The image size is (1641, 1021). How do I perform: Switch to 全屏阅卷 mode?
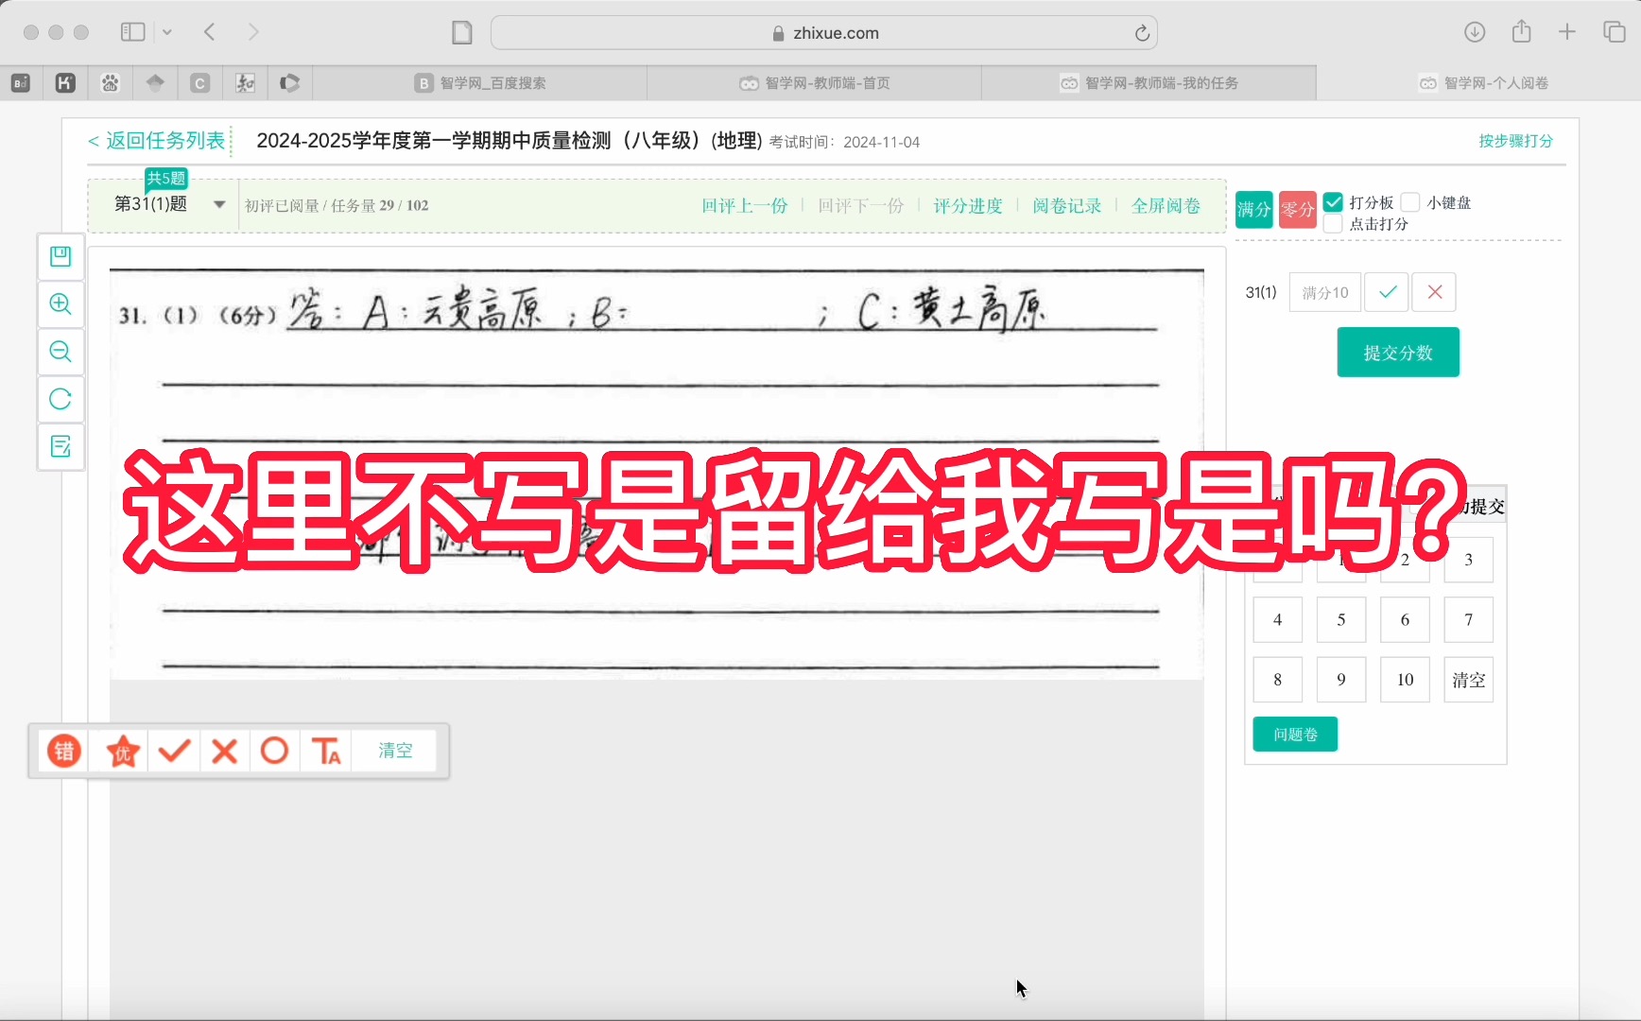point(1166,206)
